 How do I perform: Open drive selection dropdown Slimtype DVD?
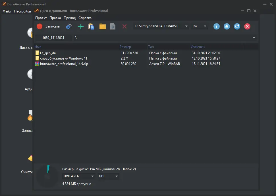click(x=161, y=26)
